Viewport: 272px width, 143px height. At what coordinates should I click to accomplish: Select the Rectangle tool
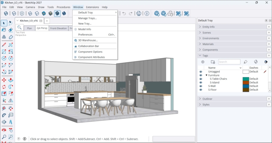pos(4,51)
